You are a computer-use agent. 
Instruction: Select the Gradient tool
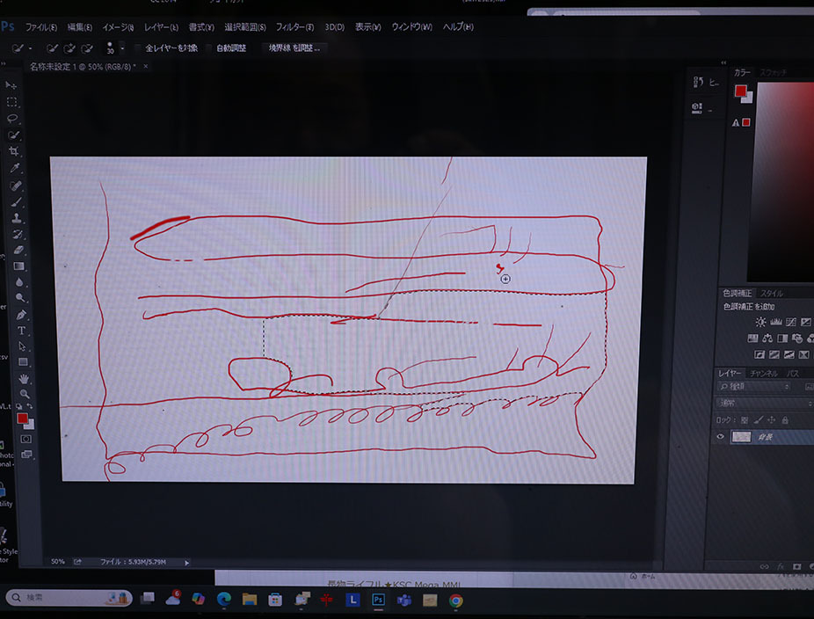point(19,266)
